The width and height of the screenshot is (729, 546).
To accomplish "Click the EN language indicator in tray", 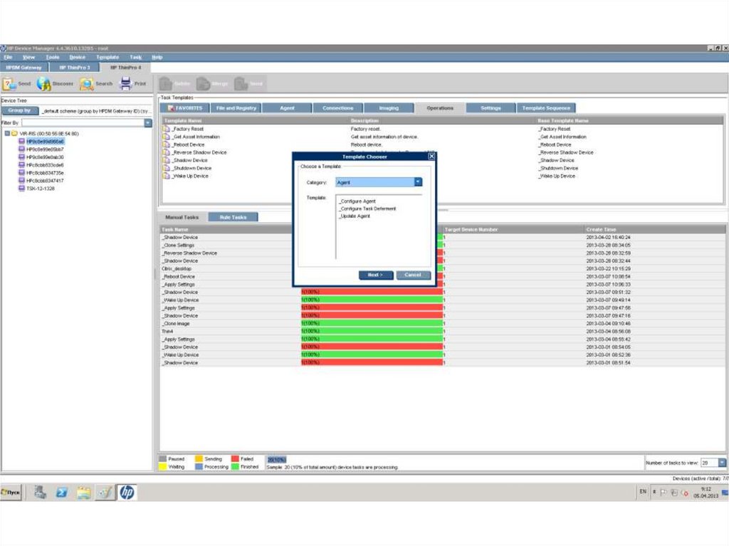I will click(643, 492).
